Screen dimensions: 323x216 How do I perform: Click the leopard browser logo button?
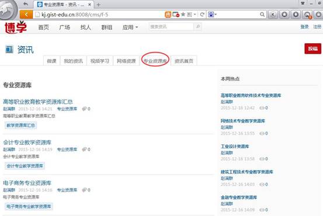[x=8, y=9]
